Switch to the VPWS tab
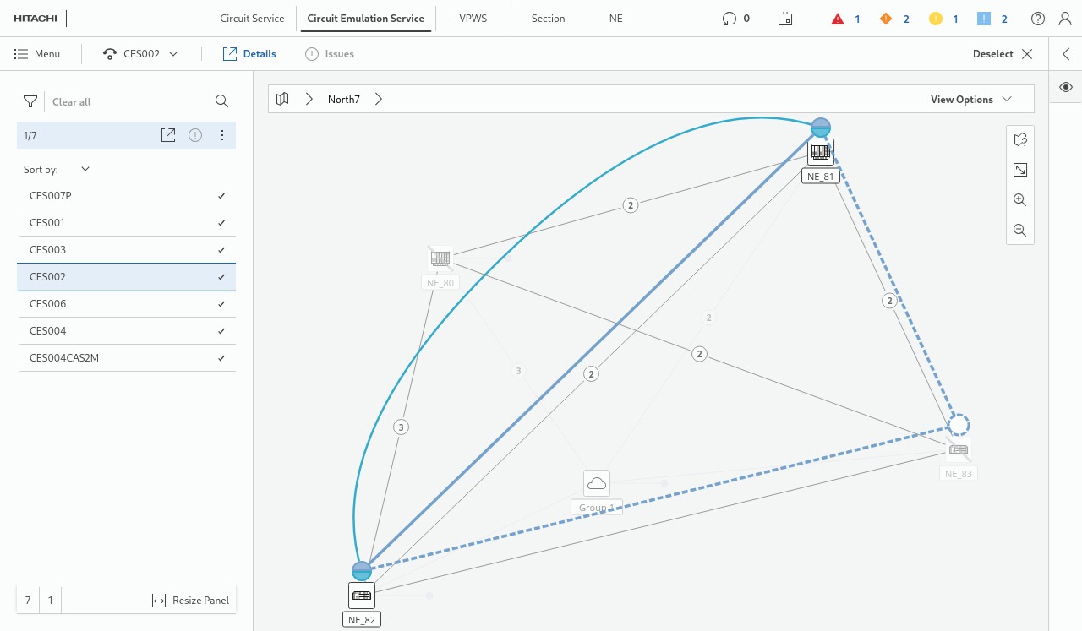The image size is (1082, 631). click(473, 19)
